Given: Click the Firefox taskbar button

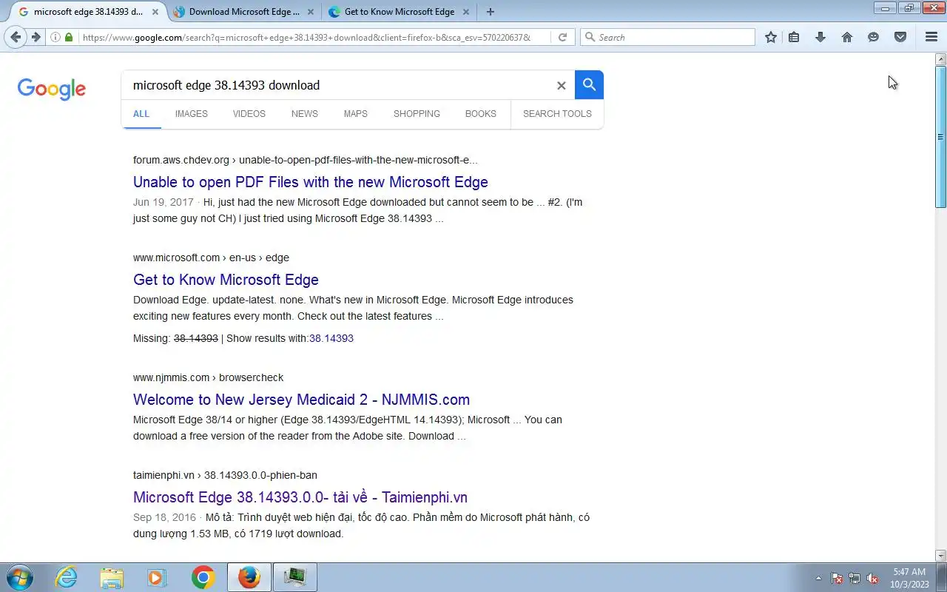Looking at the screenshot, I should point(249,577).
